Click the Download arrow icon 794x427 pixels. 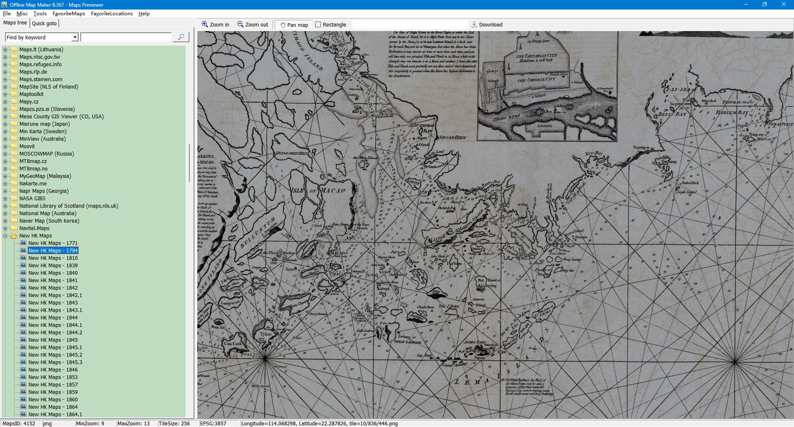point(474,24)
